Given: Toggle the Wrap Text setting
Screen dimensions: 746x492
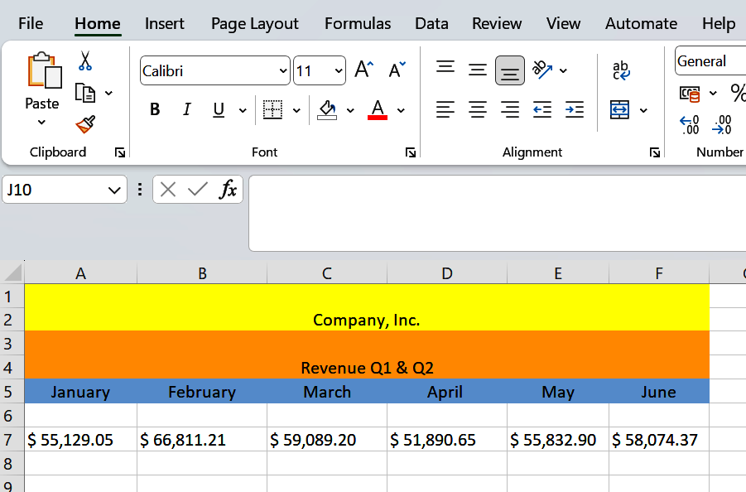Looking at the screenshot, I should [x=619, y=70].
